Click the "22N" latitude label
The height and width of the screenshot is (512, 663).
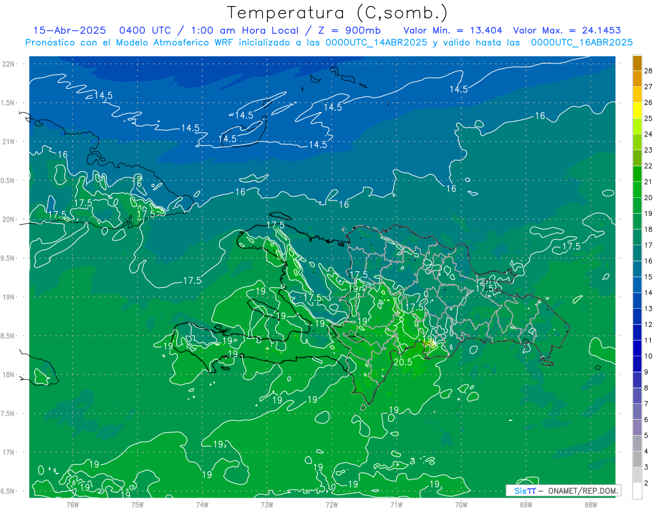point(8,64)
